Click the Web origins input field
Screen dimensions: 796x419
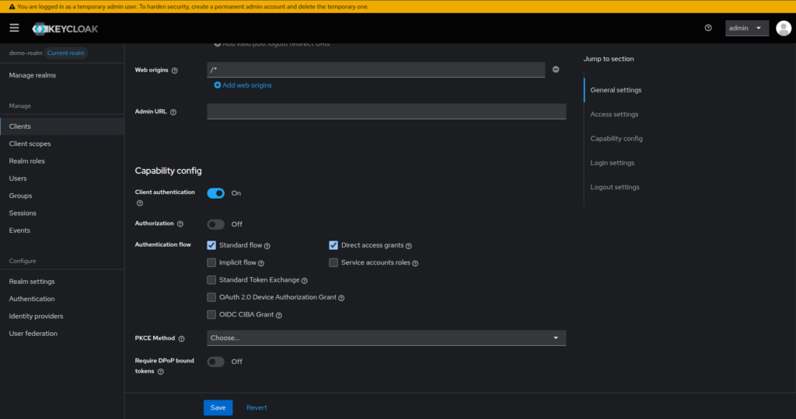(375, 69)
